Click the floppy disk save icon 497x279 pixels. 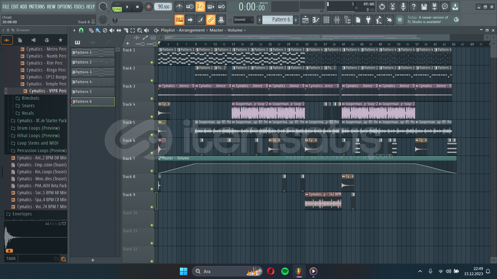pos(424,7)
